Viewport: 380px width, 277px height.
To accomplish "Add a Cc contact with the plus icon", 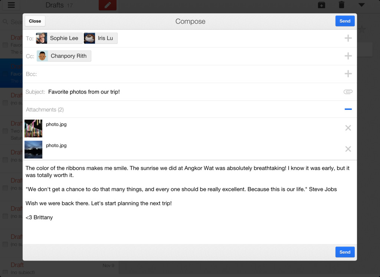I will pyautogui.click(x=348, y=56).
